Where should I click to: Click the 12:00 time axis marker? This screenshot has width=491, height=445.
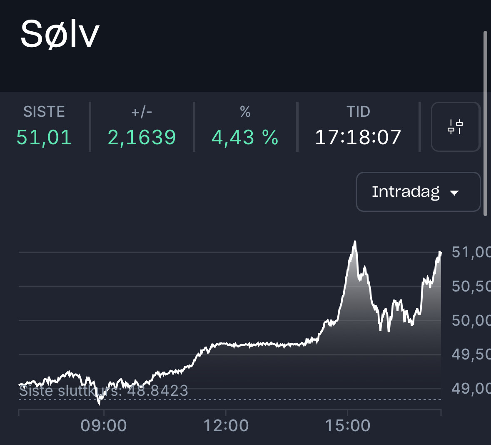[x=226, y=426]
